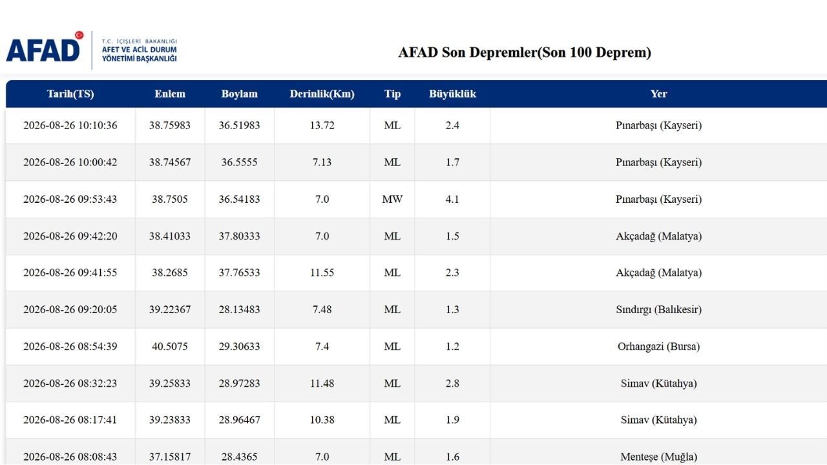The height and width of the screenshot is (465, 827).
Task: Click the timestamp 2026-08-26 08:32:23
Action: coord(70,383)
